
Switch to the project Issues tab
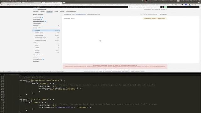click(42, 11)
